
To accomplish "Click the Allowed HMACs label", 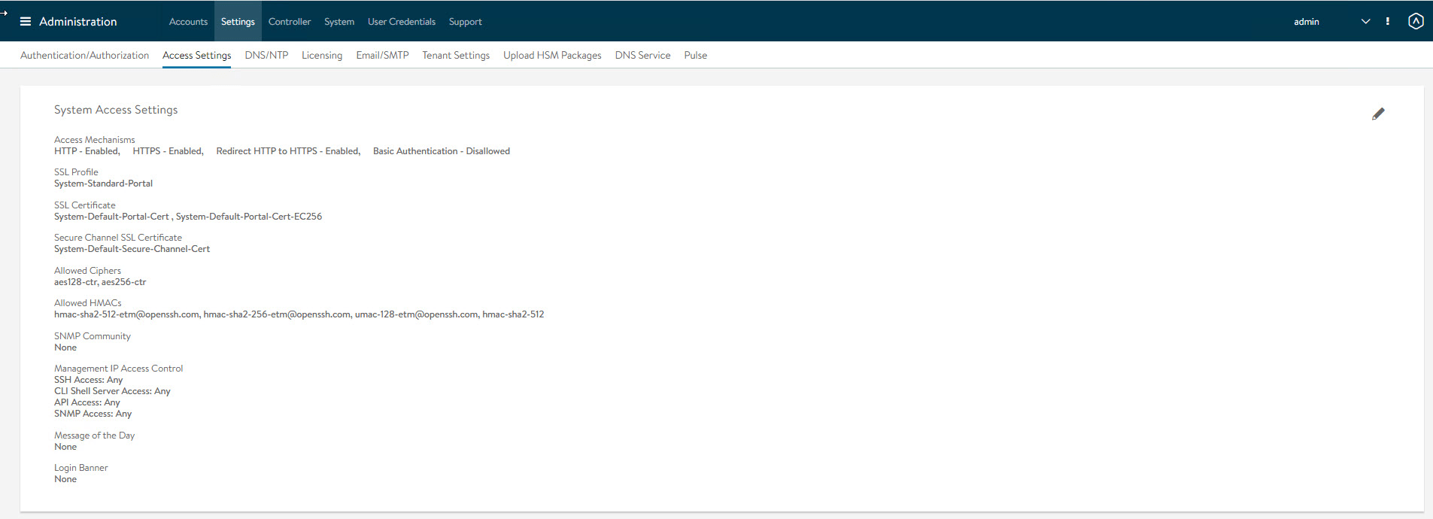I will (x=88, y=303).
